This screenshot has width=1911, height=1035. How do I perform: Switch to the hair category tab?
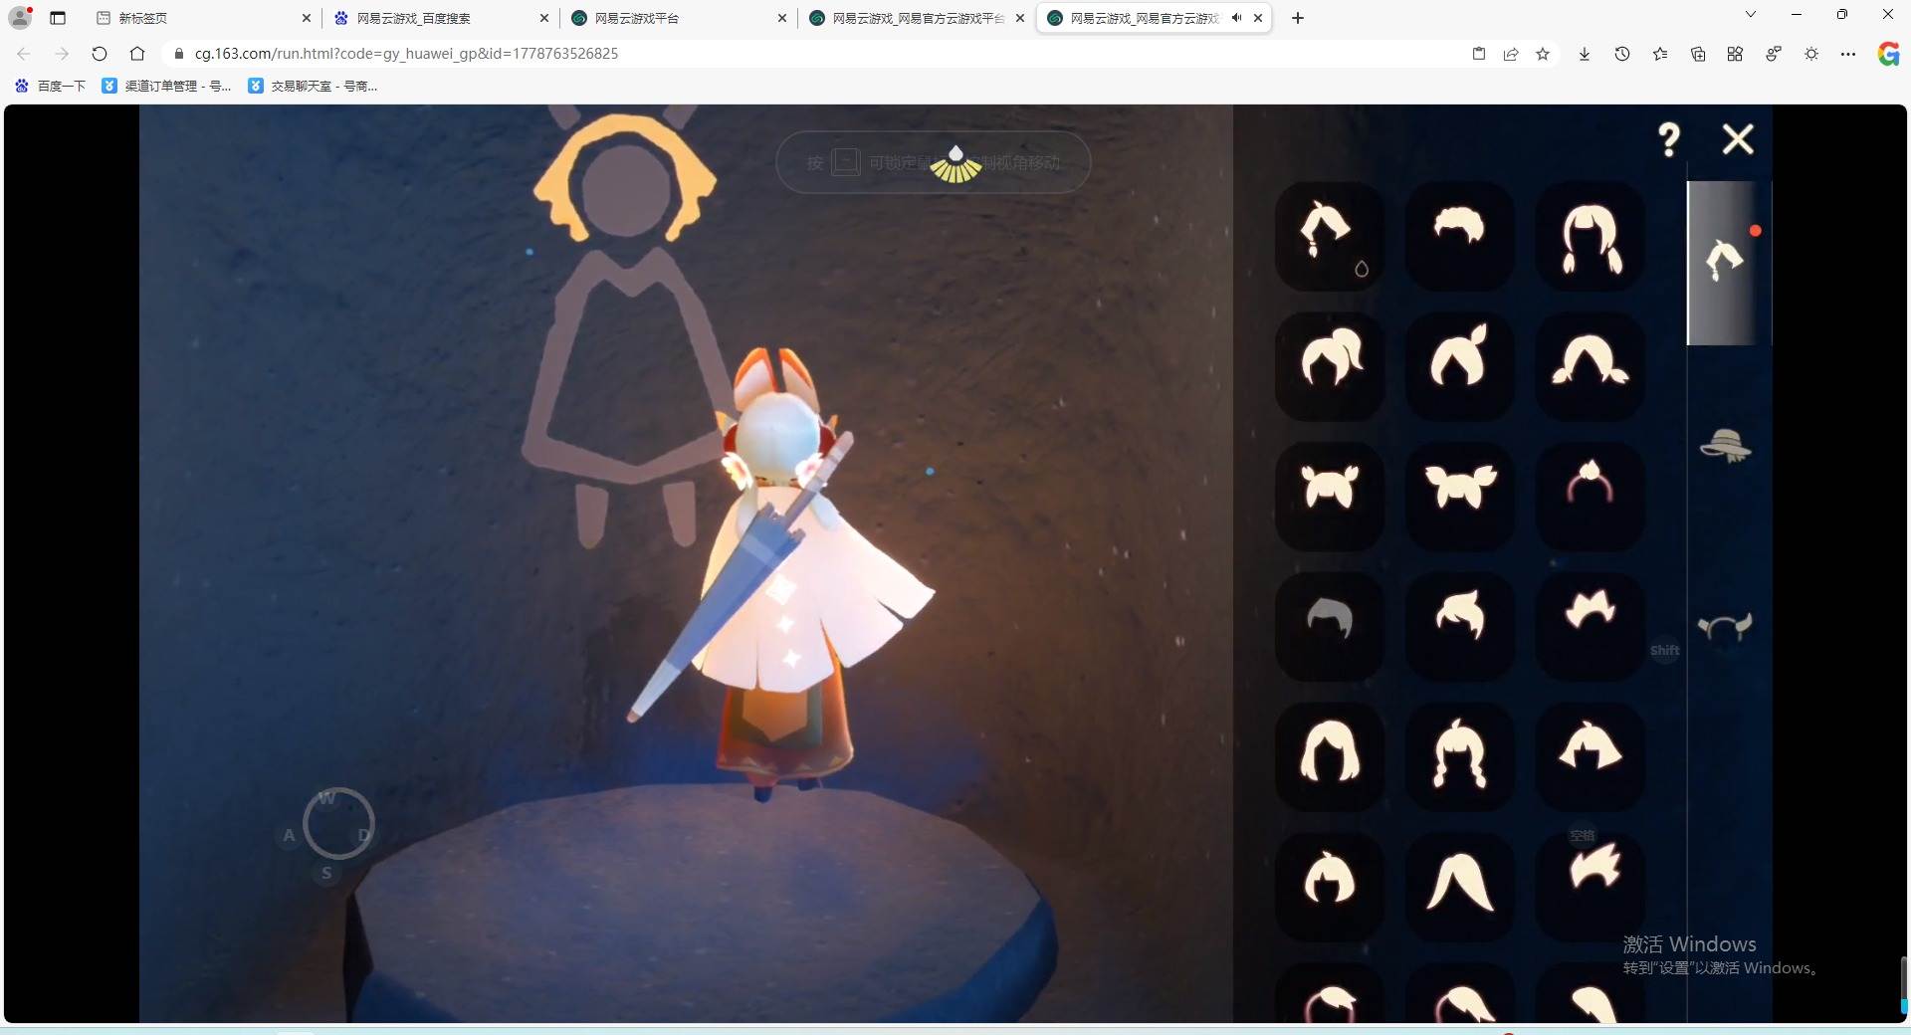point(1728,263)
